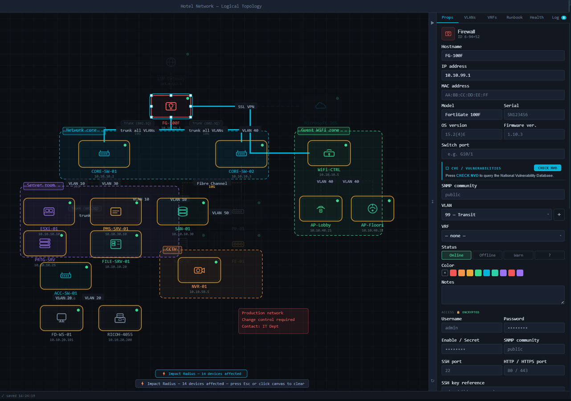The width and height of the screenshot is (571, 401).
Task: Set status to Warn
Action: (x=518, y=255)
